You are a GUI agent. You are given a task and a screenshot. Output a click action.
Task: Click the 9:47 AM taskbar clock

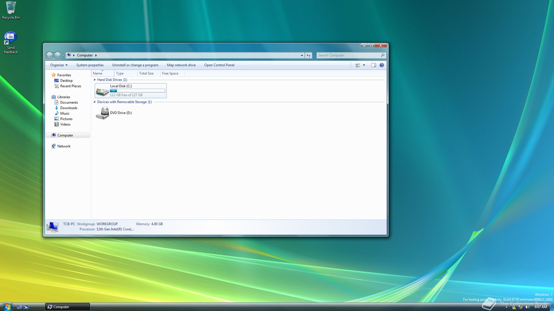click(x=540, y=307)
